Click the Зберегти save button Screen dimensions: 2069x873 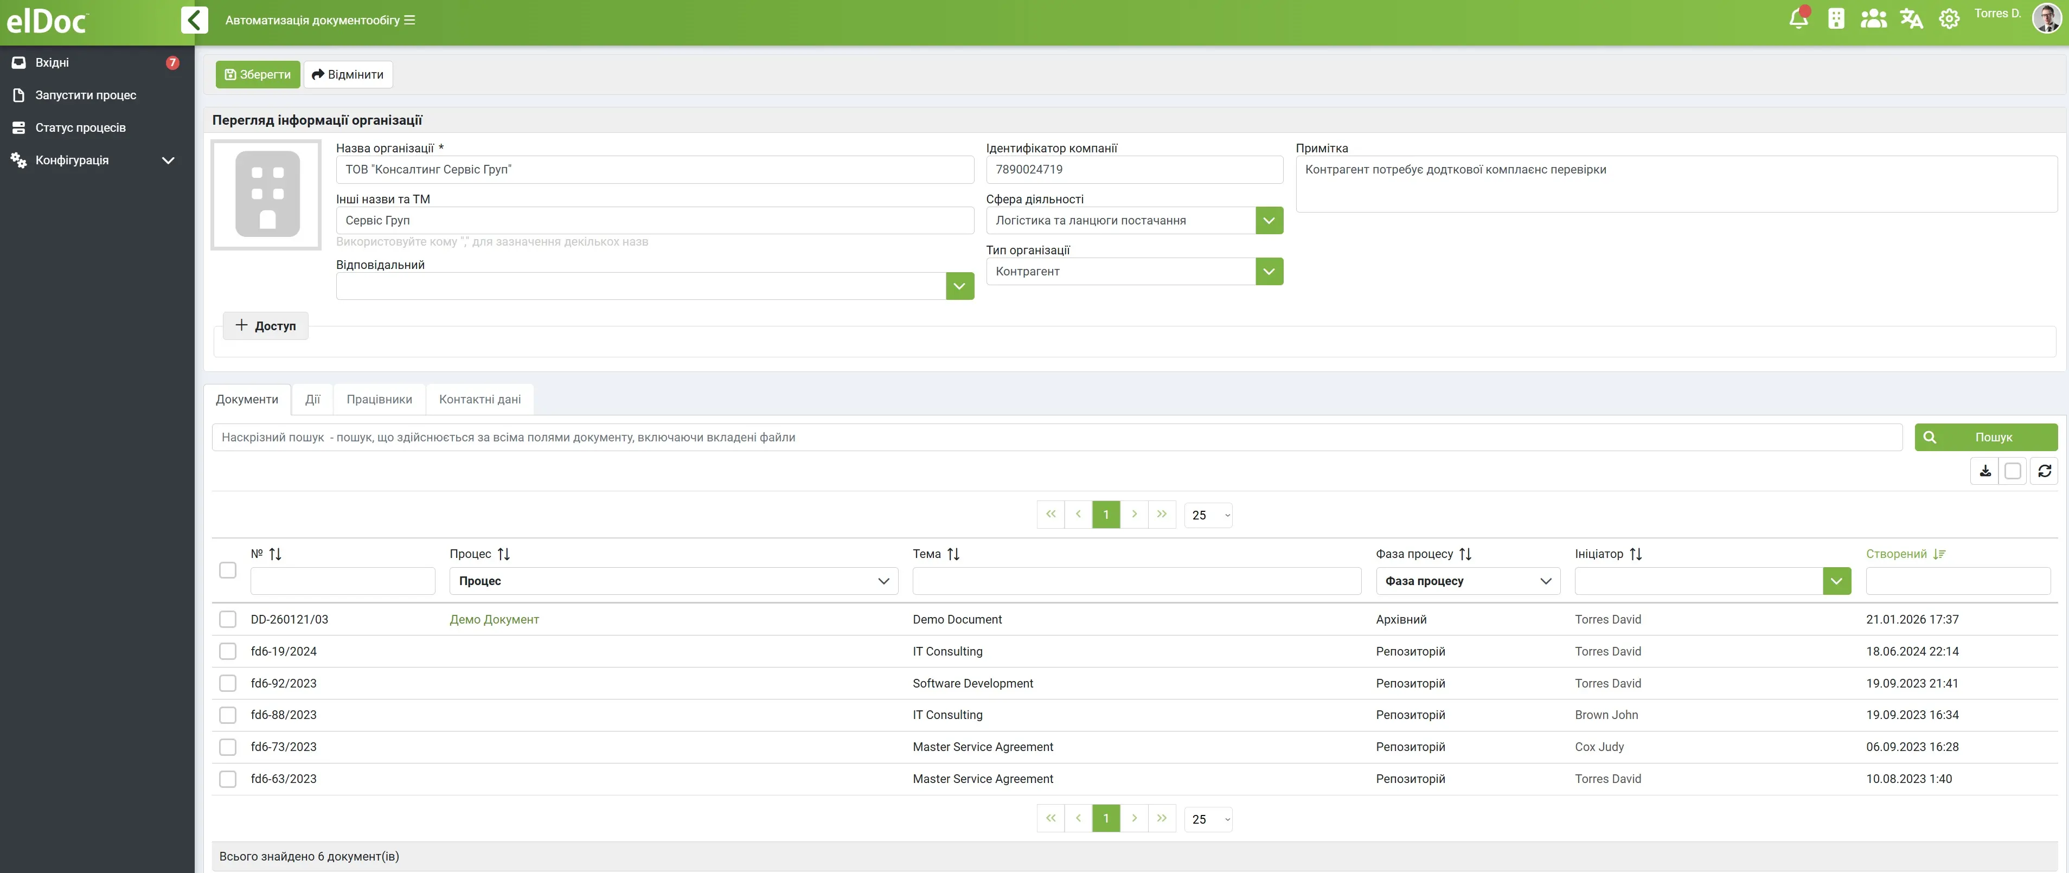[x=257, y=75]
